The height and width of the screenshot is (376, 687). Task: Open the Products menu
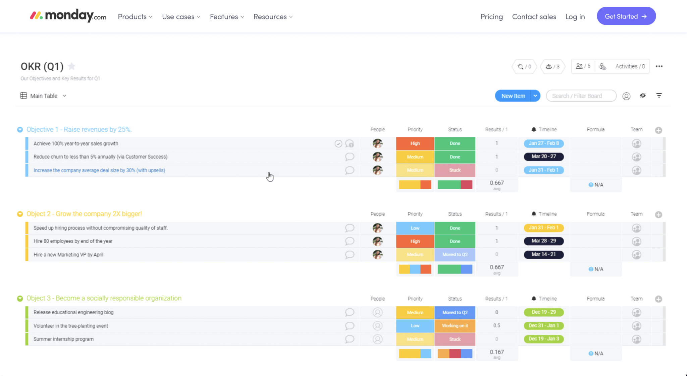point(135,17)
